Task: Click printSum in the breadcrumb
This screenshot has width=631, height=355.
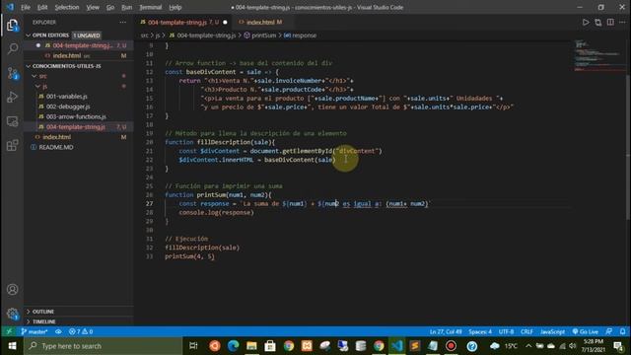Action: click(263, 35)
